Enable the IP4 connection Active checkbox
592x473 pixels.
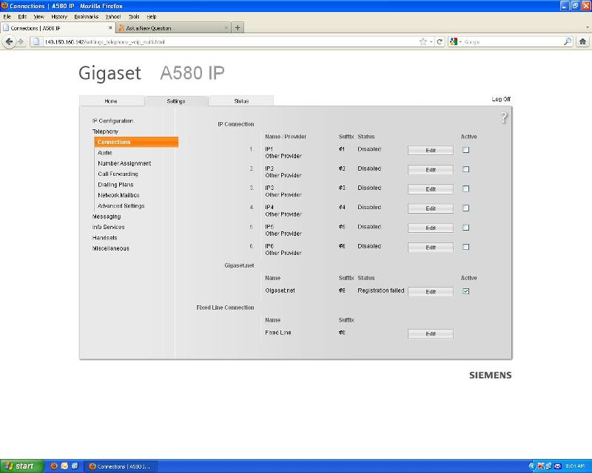(x=466, y=208)
